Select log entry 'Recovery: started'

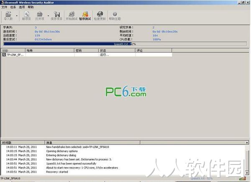[x=57, y=172]
